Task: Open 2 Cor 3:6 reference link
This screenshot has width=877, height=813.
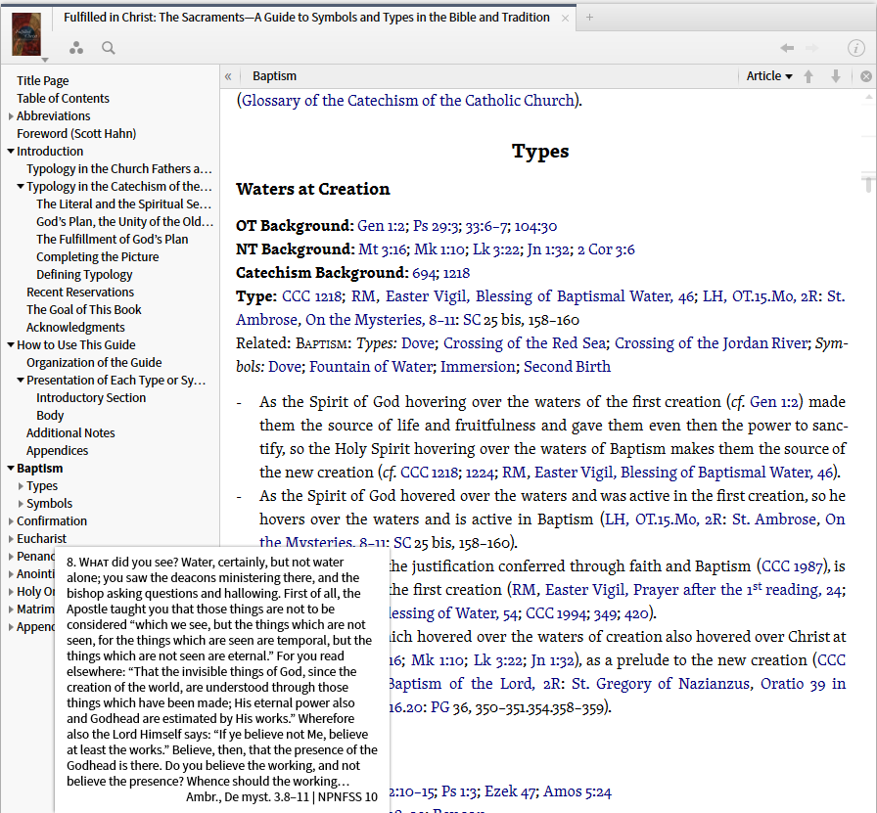Action: pos(606,249)
